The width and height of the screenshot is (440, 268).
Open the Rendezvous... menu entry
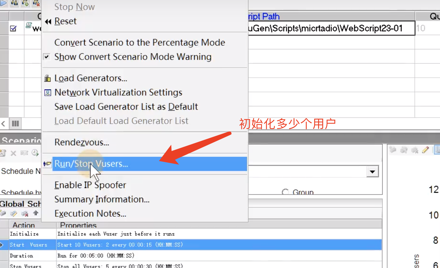click(x=82, y=143)
